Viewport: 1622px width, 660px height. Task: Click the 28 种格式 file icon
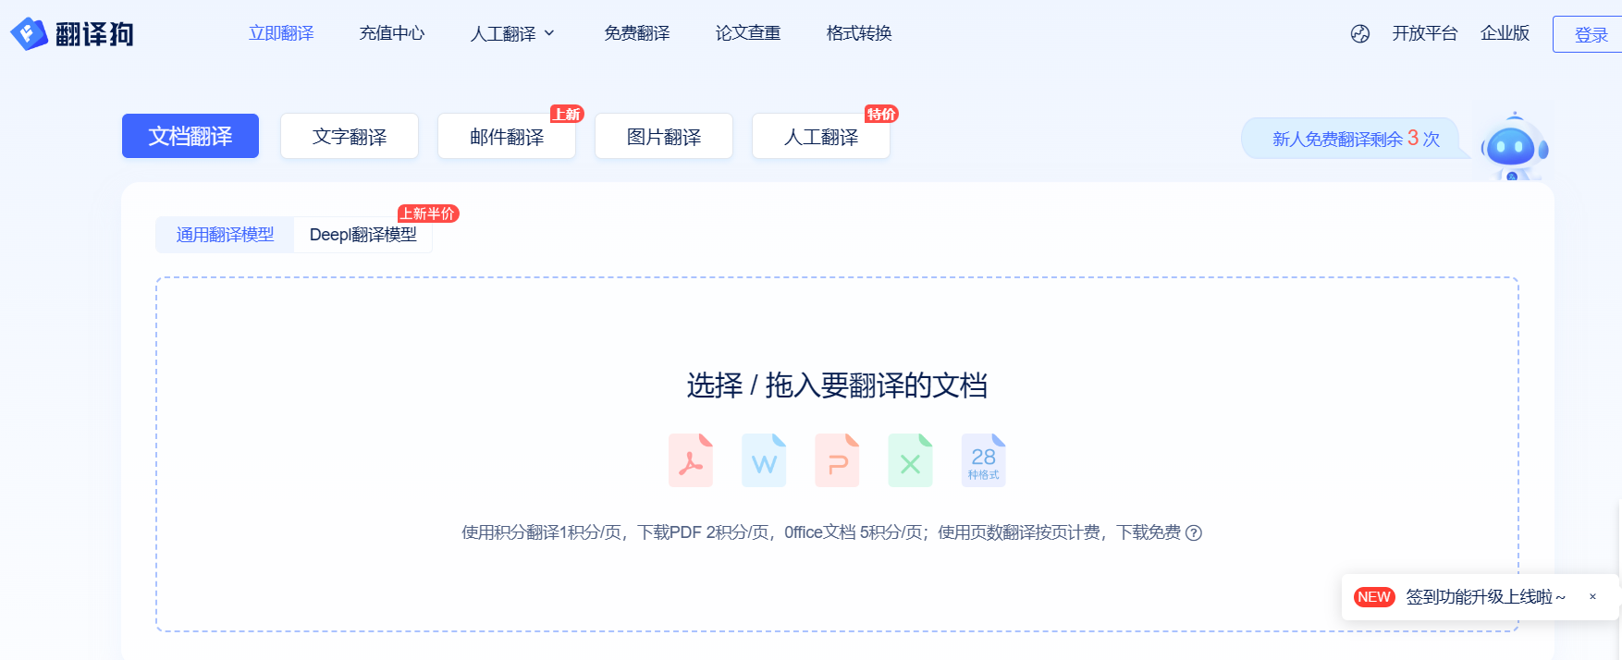983,460
